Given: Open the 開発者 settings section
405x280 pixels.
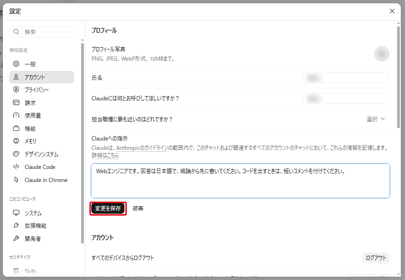Looking at the screenshot, I should [41, 238].
